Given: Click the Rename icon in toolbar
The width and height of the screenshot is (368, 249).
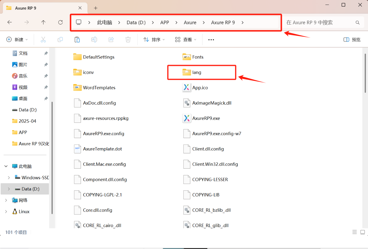Looking at the screenshot, I should pyautogui.click(x=94, y=39).
